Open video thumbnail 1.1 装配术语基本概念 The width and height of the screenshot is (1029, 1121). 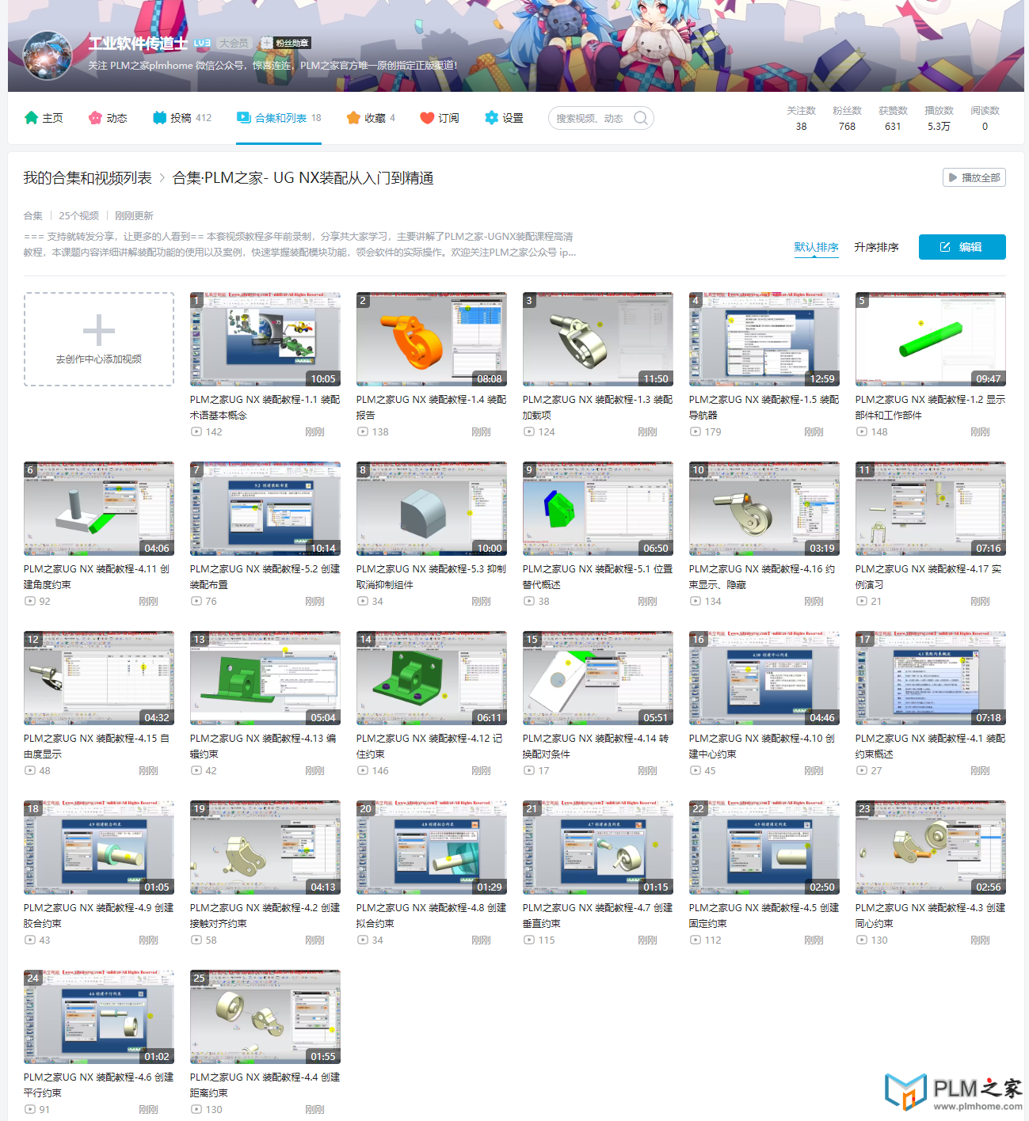pyautogui.click(x=265, y=339)
